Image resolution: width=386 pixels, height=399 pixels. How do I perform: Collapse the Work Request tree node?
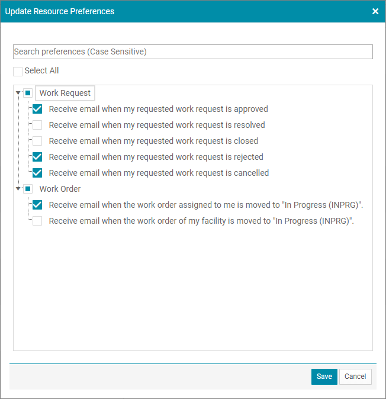coord(18,93)
